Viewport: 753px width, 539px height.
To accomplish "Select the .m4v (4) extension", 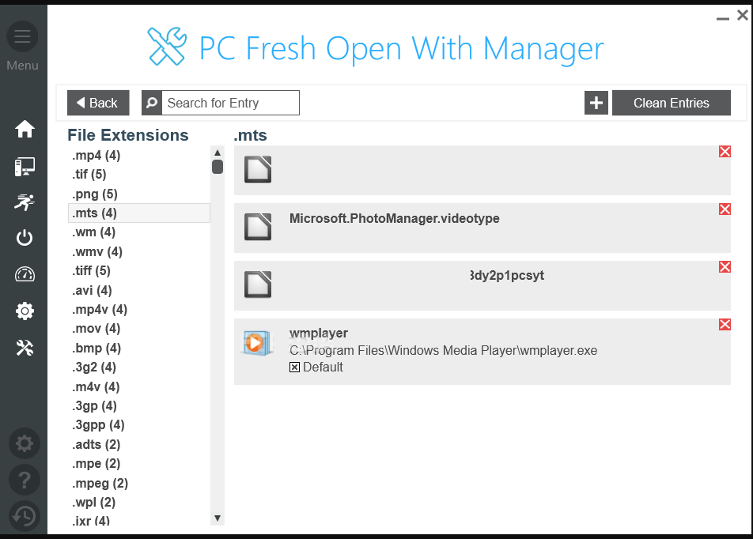I will pos(96,386).
